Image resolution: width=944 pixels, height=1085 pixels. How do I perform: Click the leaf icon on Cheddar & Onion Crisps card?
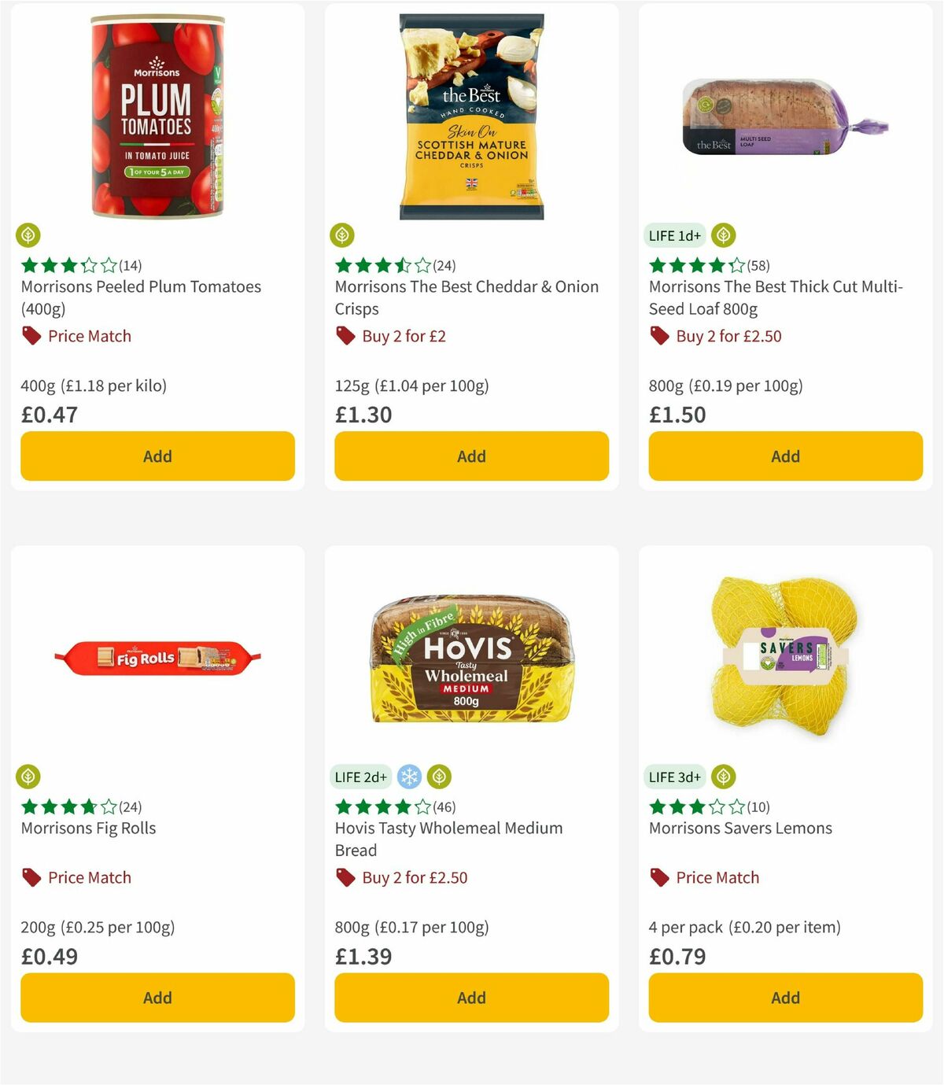pyautogui.click(x=343, y=235)
